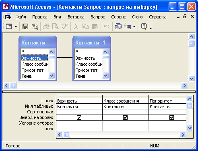
Task: Open the Окно menu
Action: (x=137, y=17)
